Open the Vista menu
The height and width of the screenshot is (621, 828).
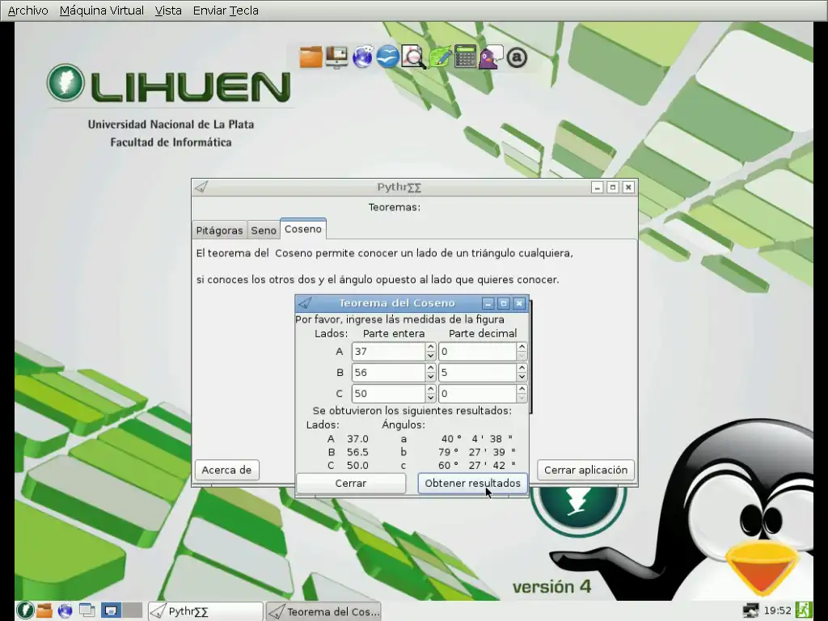click(x=168, y=11)
